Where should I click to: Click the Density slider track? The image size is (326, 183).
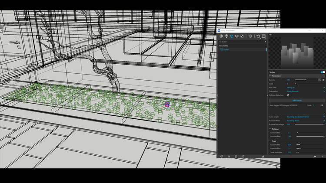click(x=301, y=80)
